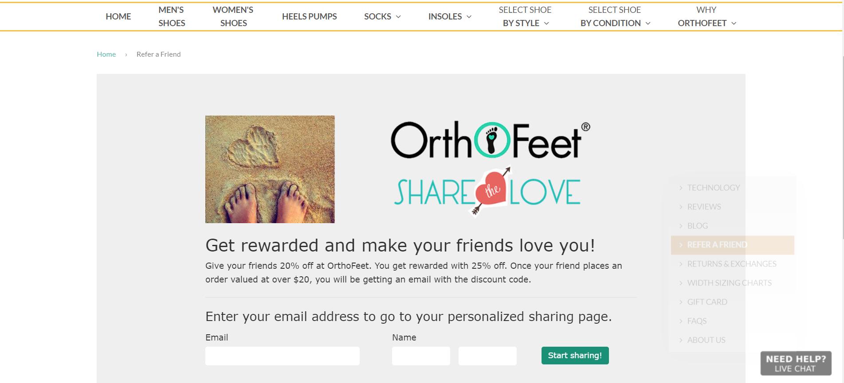Click the feet-in-sand heart photo
Screen dimensions: 844x383
[270, 169]
